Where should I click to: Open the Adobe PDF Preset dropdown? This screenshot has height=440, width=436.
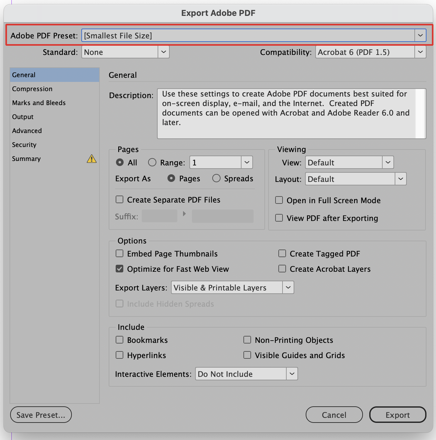420,35
